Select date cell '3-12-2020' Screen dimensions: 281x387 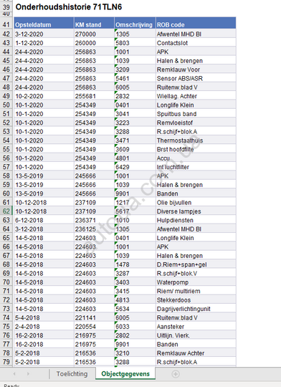(x=44, y=34)
